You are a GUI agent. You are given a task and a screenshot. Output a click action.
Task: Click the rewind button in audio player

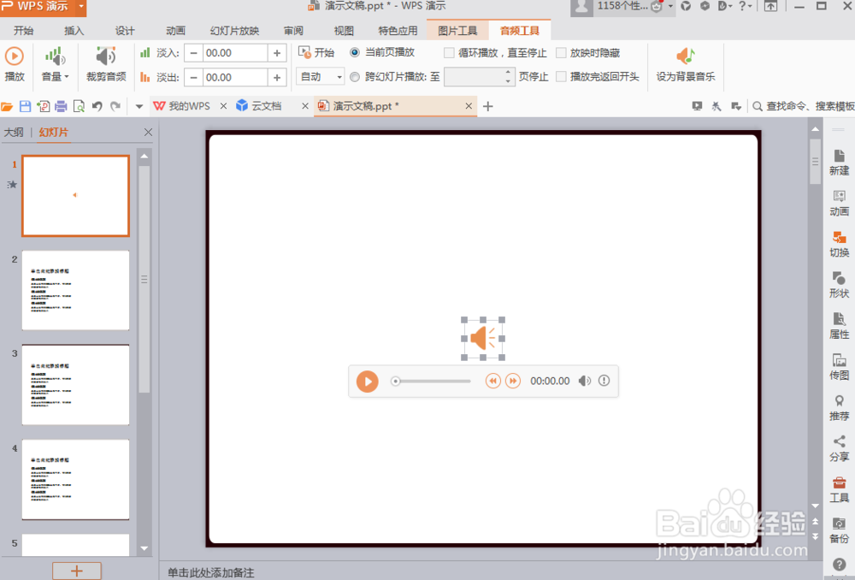tap(493, 381)
